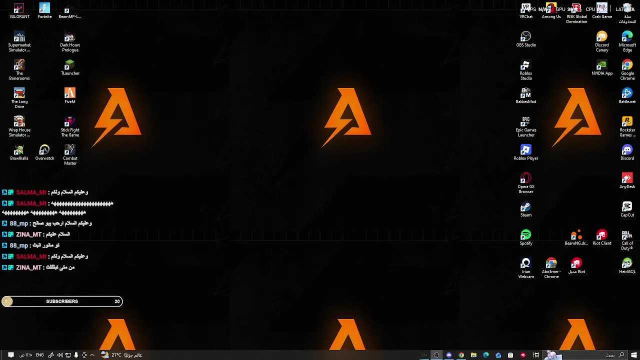The width and height of the screenshot is (640, 360).
Task: Select Stick Fight The Game icon
Action: pyautogui.click(x=69, y=127)
